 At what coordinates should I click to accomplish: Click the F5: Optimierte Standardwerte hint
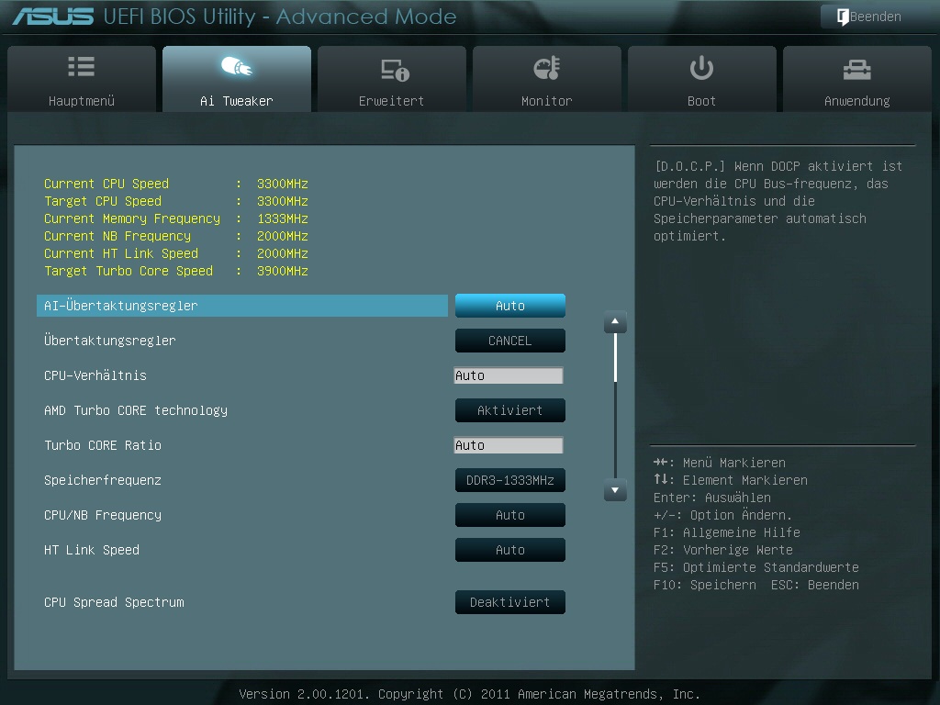[x=756, y=567]
